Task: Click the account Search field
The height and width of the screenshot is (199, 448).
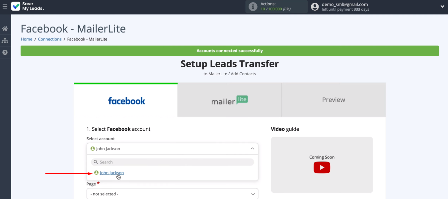Action: coord(172,162)
